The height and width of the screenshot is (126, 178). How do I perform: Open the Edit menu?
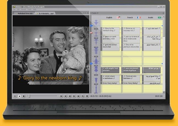(18, 9)
